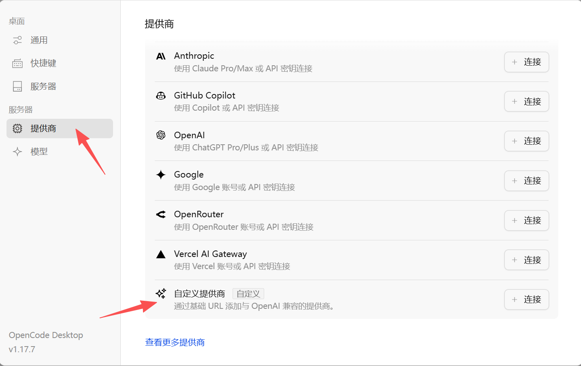Select 快捷键 in the sidebar
The height and width of the screenshot is (366, 581).
pos(60,63)
